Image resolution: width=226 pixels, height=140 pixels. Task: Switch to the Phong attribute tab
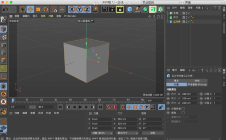[x=197, y=84]
